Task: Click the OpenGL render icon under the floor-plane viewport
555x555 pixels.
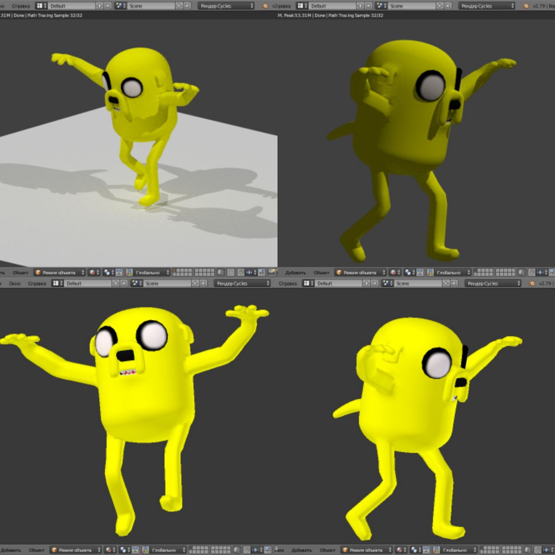Action: 272,272
